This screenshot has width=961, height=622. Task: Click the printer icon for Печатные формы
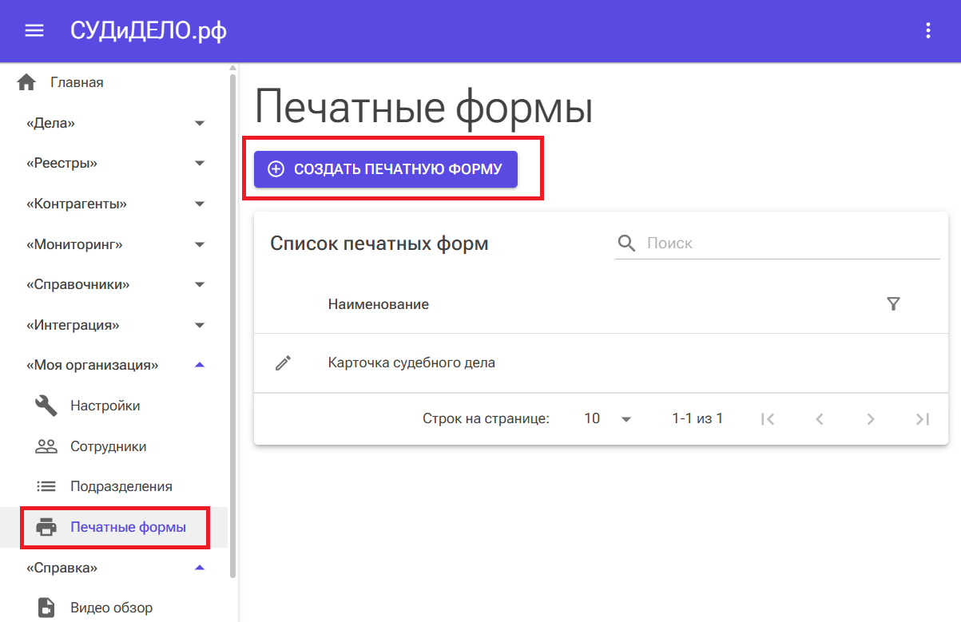[x=46, y=527]
